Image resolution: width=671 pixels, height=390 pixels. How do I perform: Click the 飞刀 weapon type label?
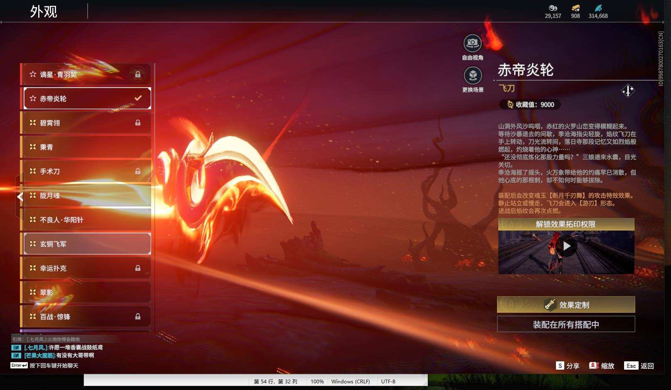[x=507, y=88]
